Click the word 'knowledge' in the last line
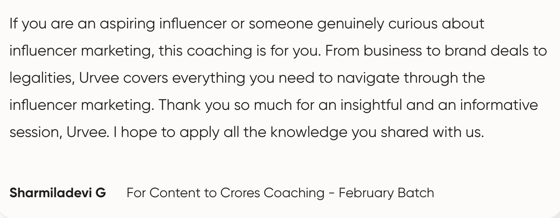 pos(309,133)
